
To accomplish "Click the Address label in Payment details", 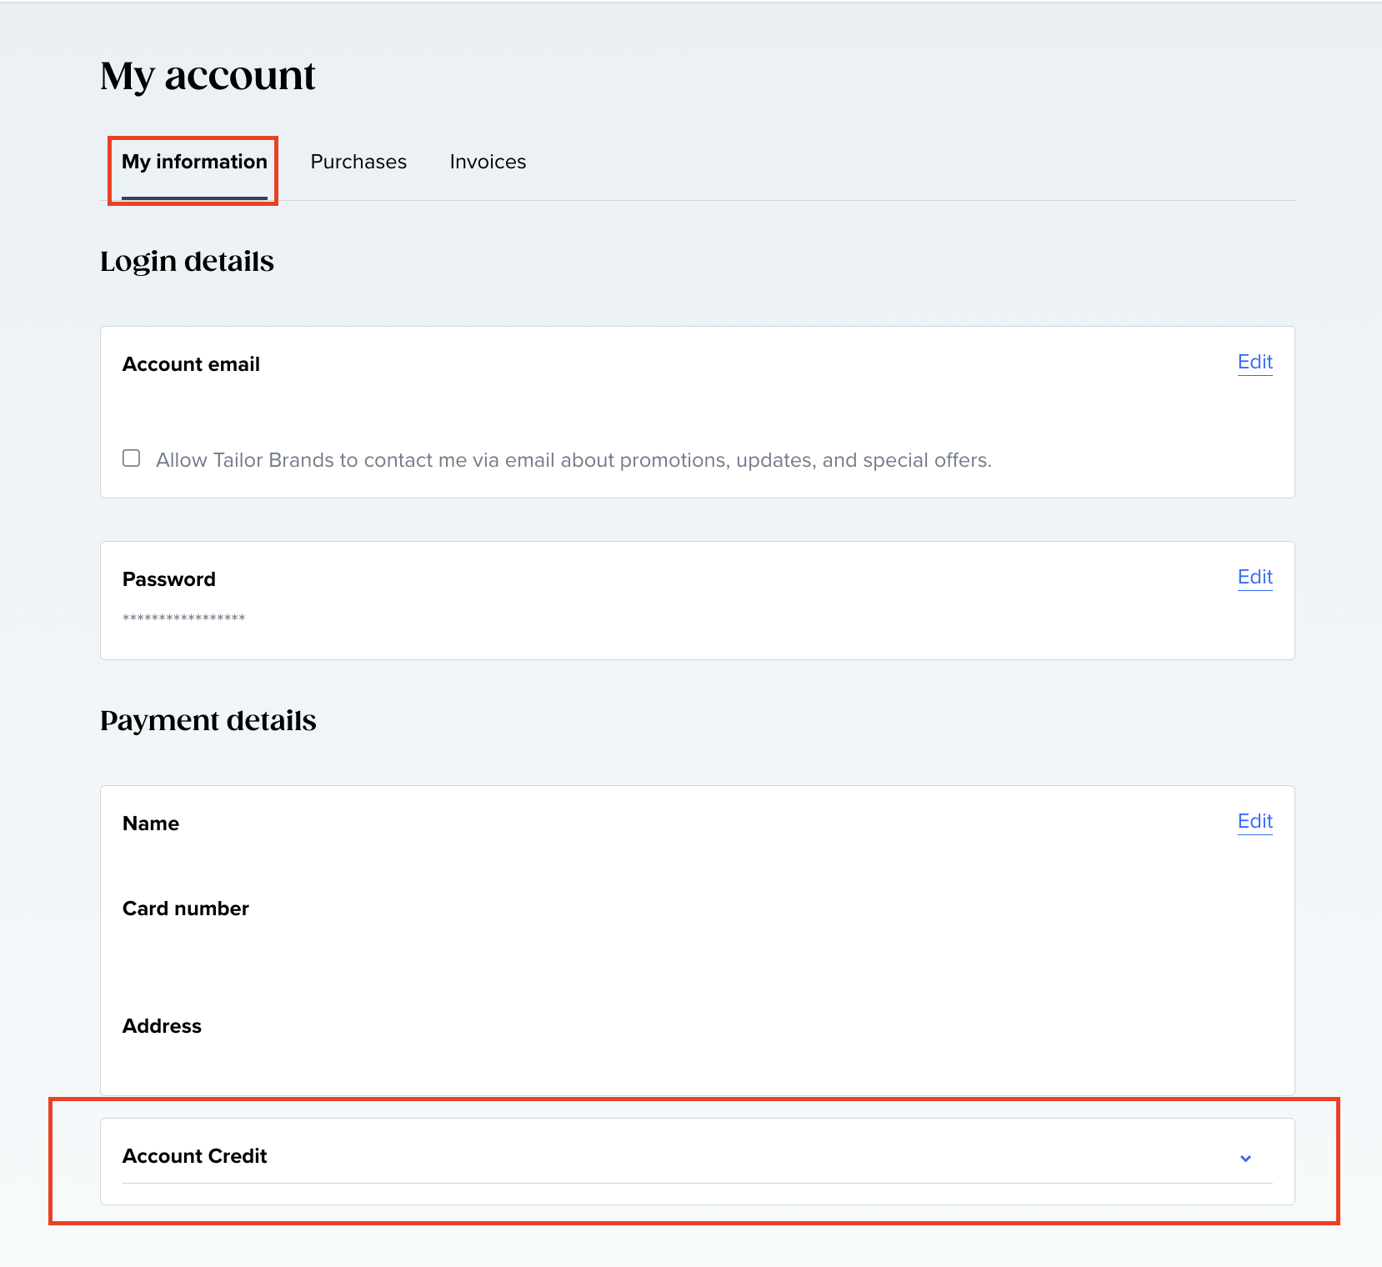I will click(x=162, y=1026).
